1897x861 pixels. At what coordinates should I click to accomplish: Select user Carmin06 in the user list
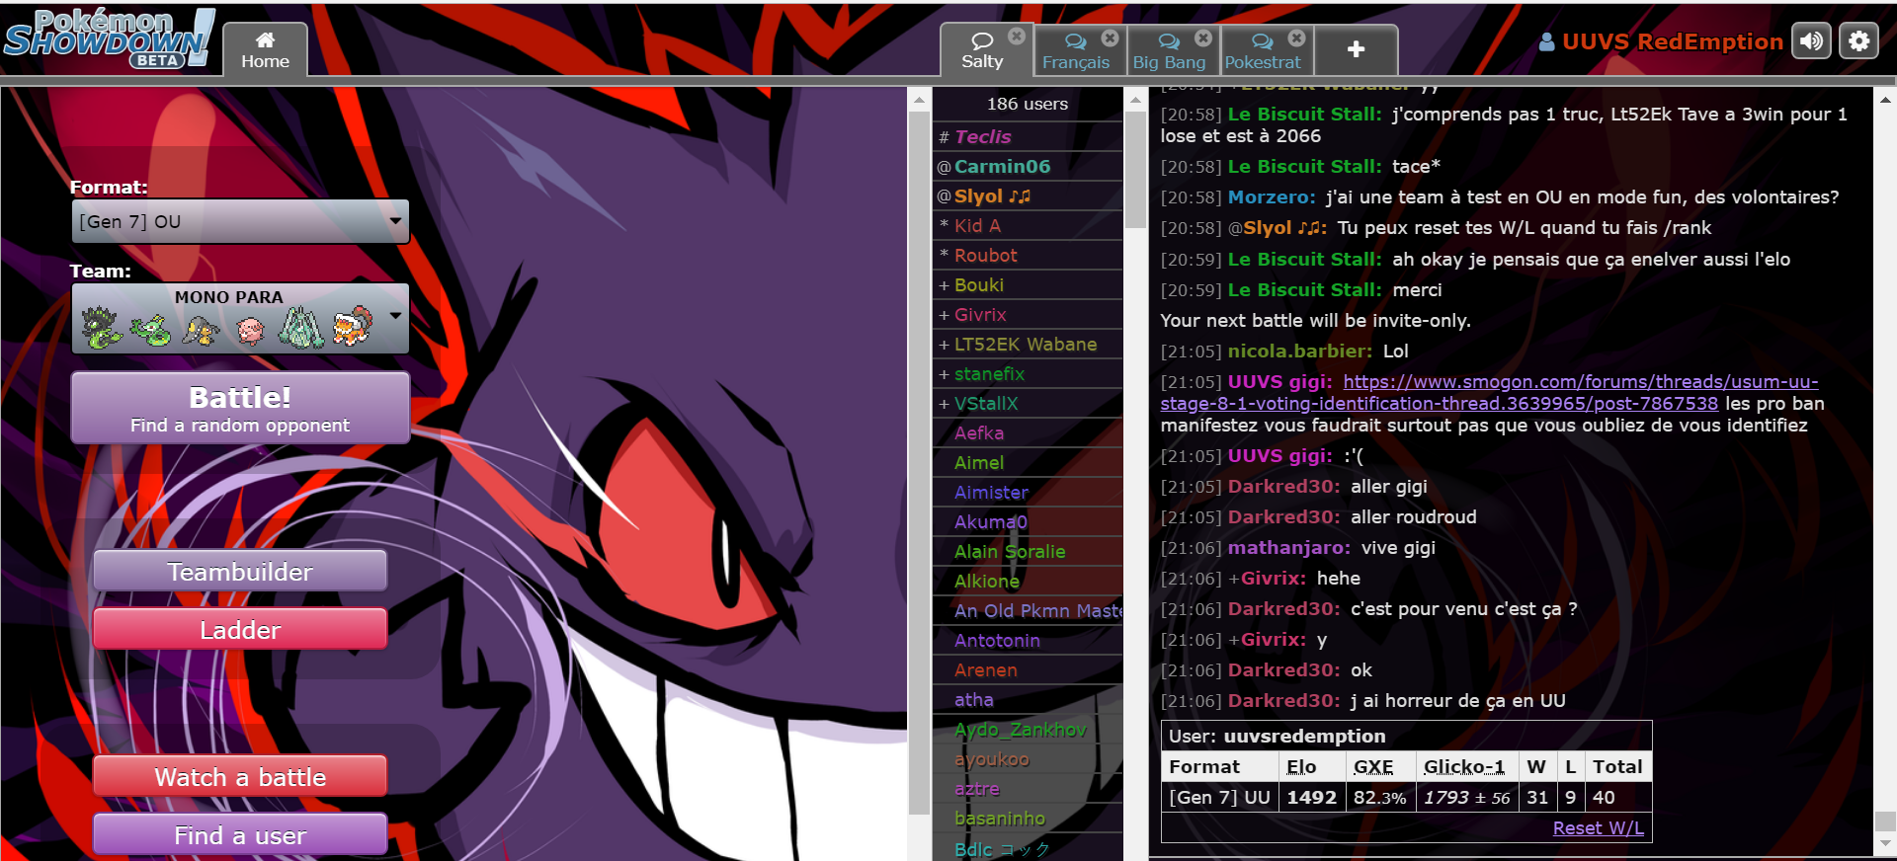[1028, 166]
